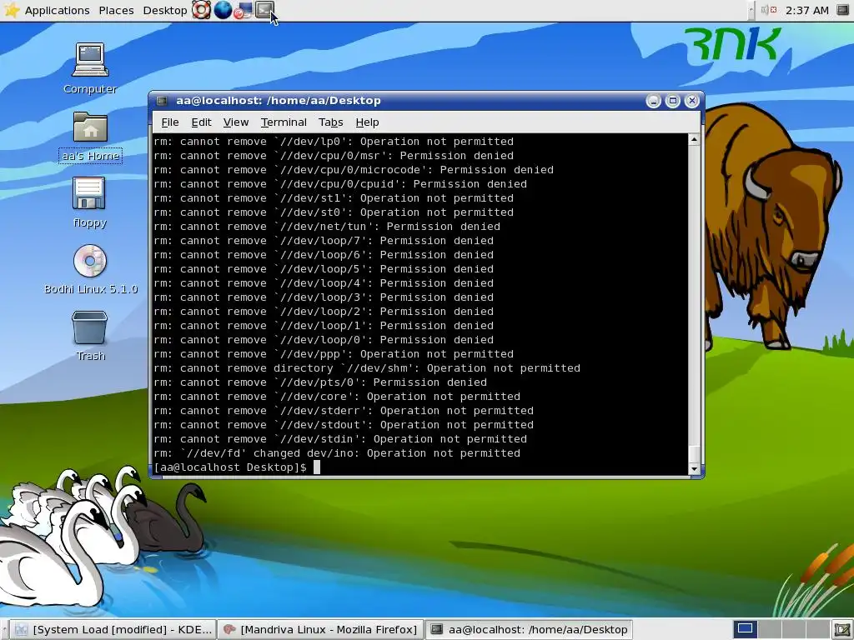Click the '//dev/pts/0' error line
The width and height of the screenshot is (854, 640).
[x=320, y=382]
